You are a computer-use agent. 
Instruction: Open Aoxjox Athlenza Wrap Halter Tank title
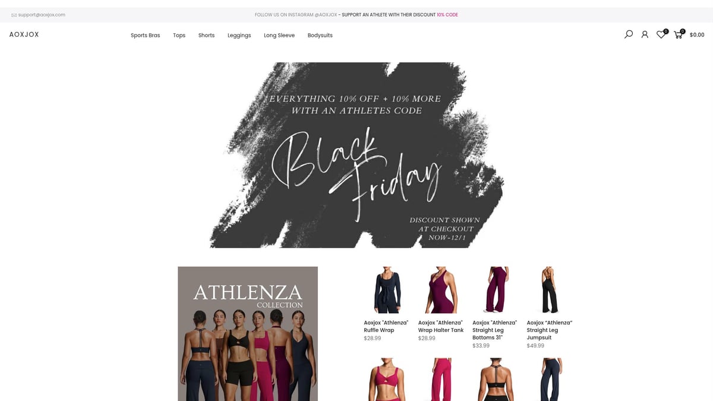tap(441, 326)
